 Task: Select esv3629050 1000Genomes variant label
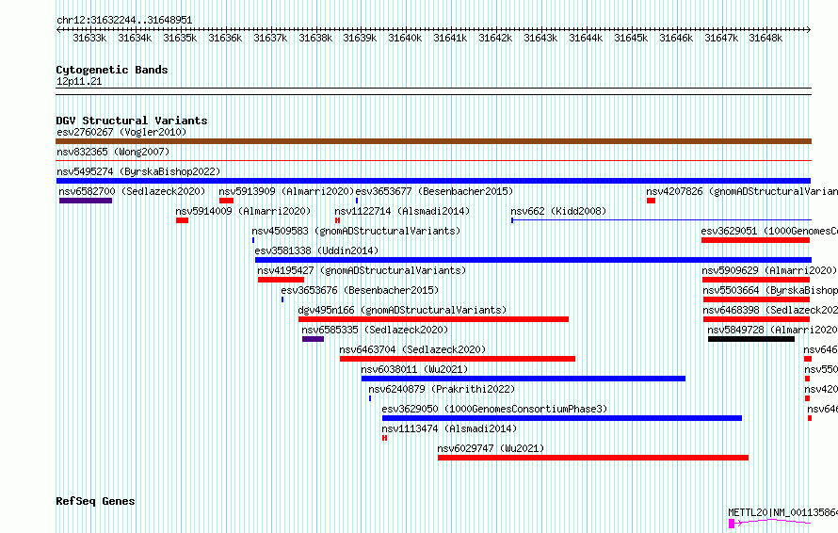(x=494, y=409)
